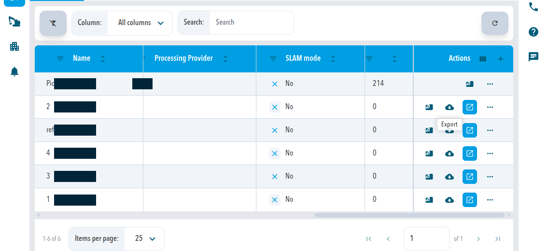This screenshot has width=548, height=251.
Task: Open the Name column filter icon
Action: [x=60, y=59]
